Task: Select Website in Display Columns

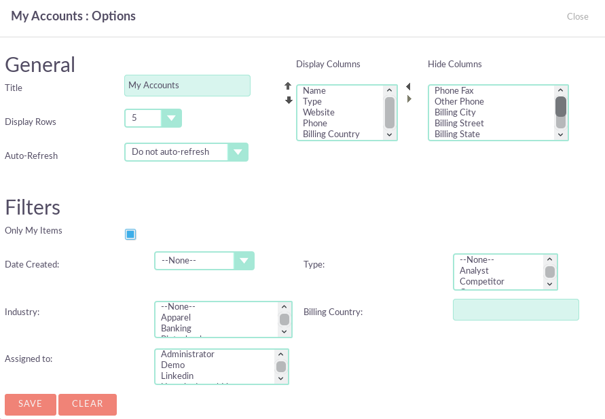Action: pyautogui.click(x=318, y=112)
